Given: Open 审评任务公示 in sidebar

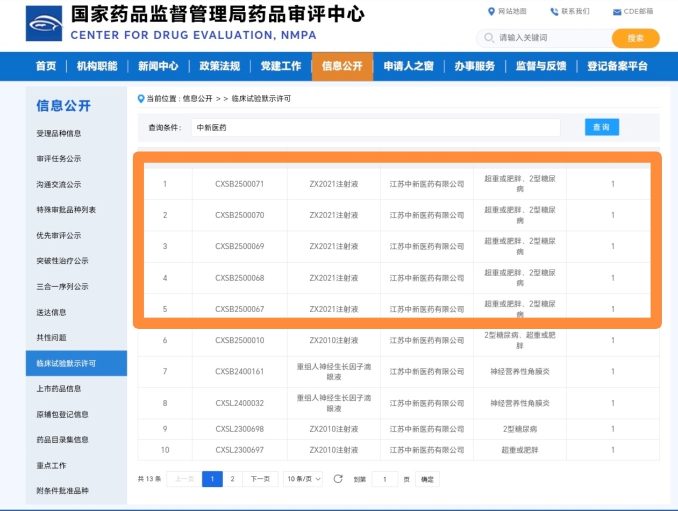Looking at the screenshot, I should 59,159.
